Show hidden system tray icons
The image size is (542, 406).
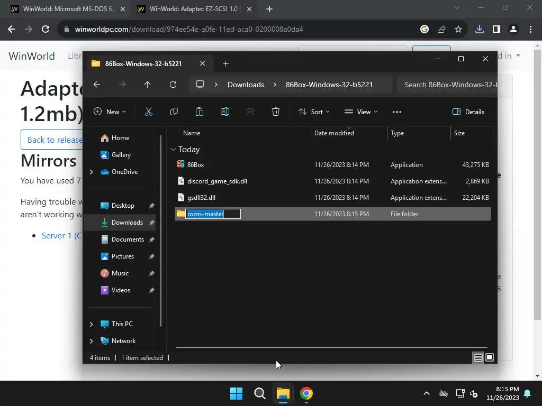pyautogui.click(x=427, y=393)
